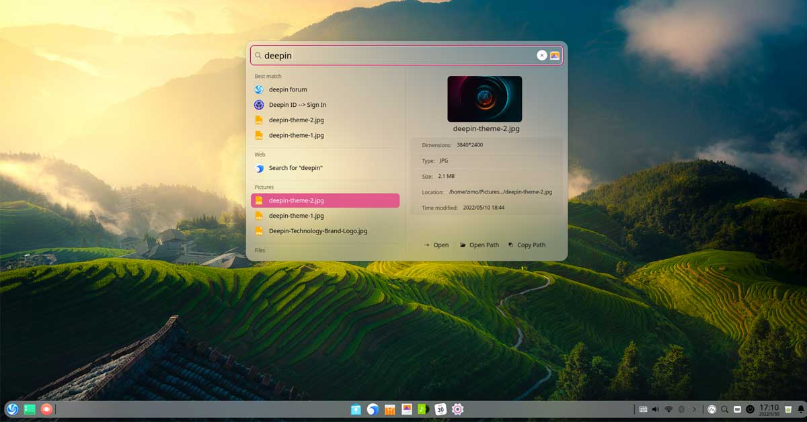Open the App Store from the dock
The image size is (807, 422).
(389, 409)
